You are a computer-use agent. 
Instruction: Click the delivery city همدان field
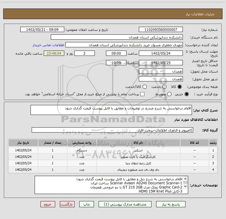tap(161, 79)
